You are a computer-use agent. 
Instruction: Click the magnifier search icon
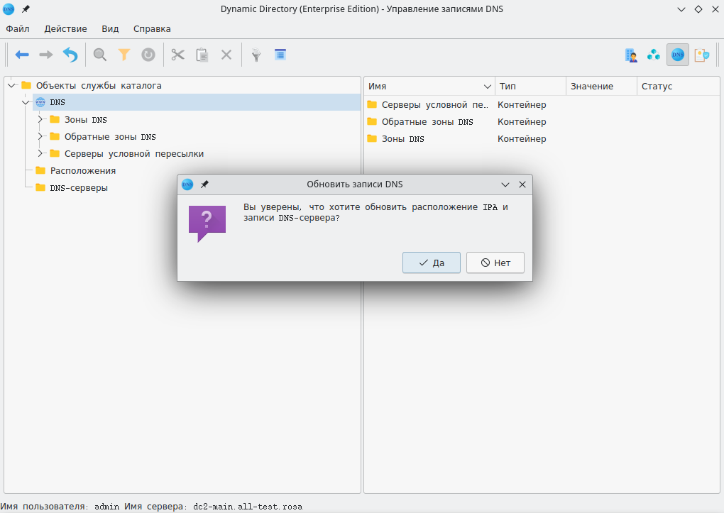pos(100,55)
